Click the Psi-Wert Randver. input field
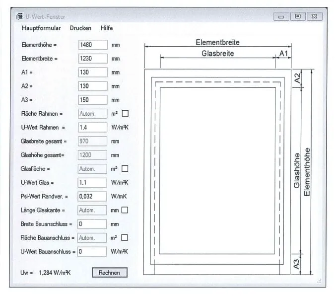This screenshot has width=335, height=298. tap(92, 196)
